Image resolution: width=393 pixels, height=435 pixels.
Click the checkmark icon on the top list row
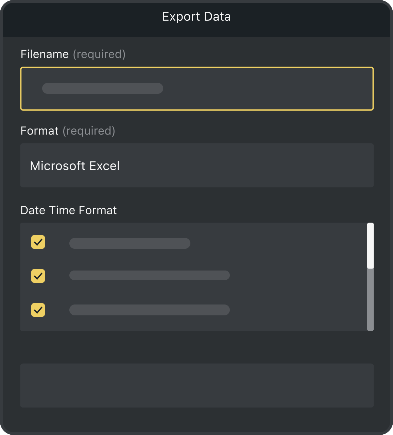tap(38, 242)
